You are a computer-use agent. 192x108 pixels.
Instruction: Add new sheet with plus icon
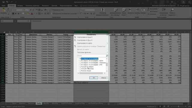pyautogui.click(x=109, y=104)
